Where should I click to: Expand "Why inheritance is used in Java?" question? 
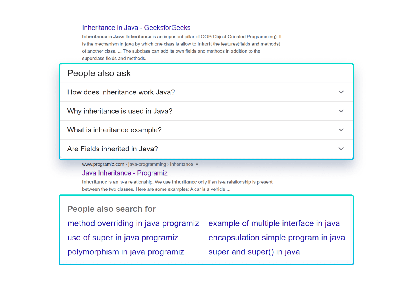(120, 111)
